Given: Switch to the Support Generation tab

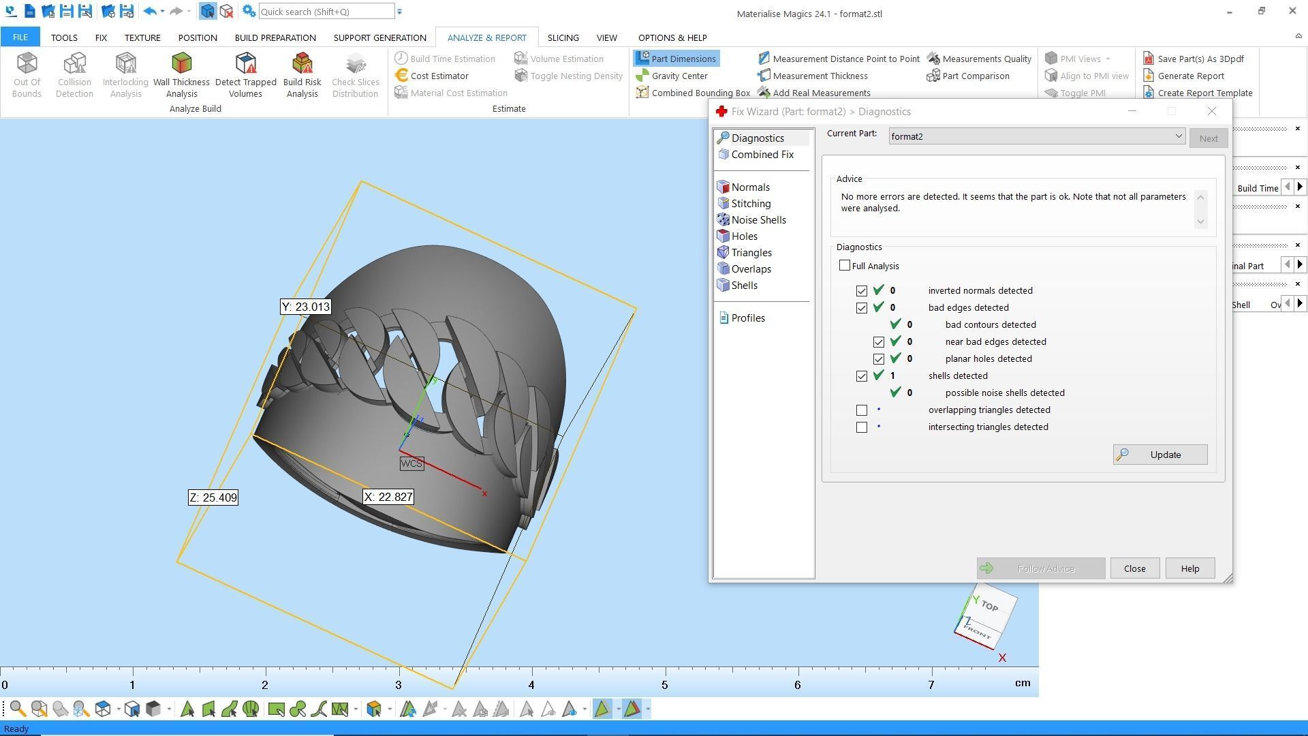Looking at the screenshot, I should [x=379, y=37].
